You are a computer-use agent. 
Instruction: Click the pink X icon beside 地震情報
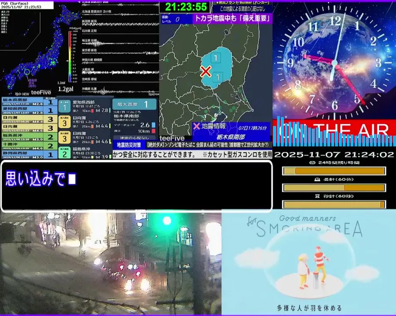point(196,126)
